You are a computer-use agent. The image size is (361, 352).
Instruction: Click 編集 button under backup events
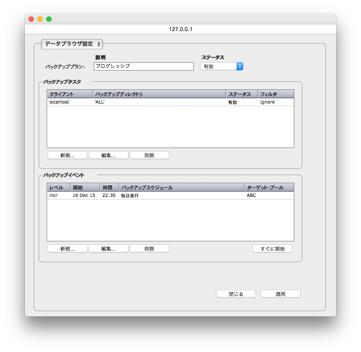[x=108, y=249]
